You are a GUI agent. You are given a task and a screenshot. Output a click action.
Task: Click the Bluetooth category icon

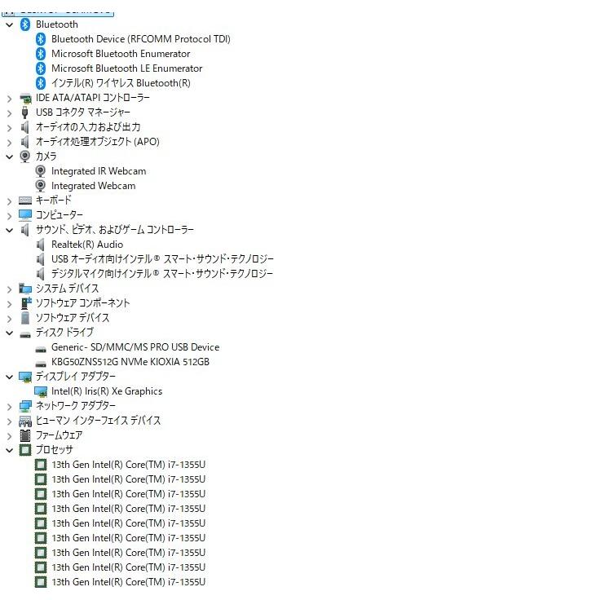(x=25, y=24)
